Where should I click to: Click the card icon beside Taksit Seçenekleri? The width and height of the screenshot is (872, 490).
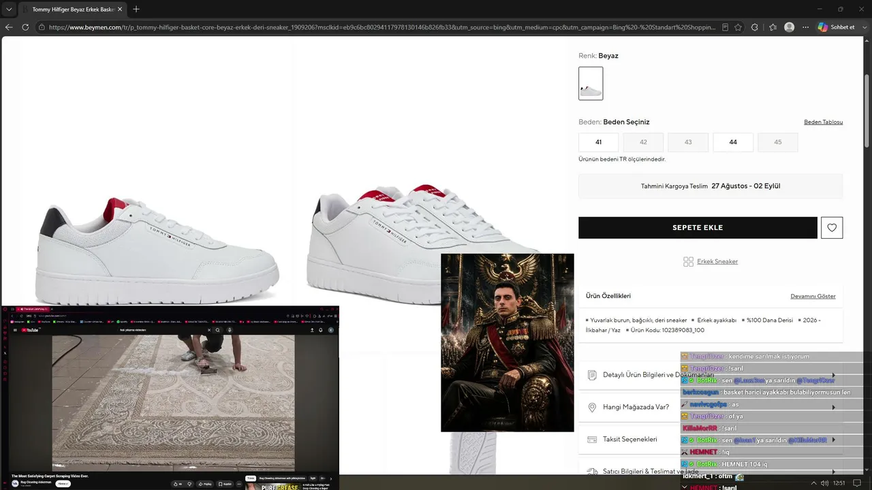592,440
